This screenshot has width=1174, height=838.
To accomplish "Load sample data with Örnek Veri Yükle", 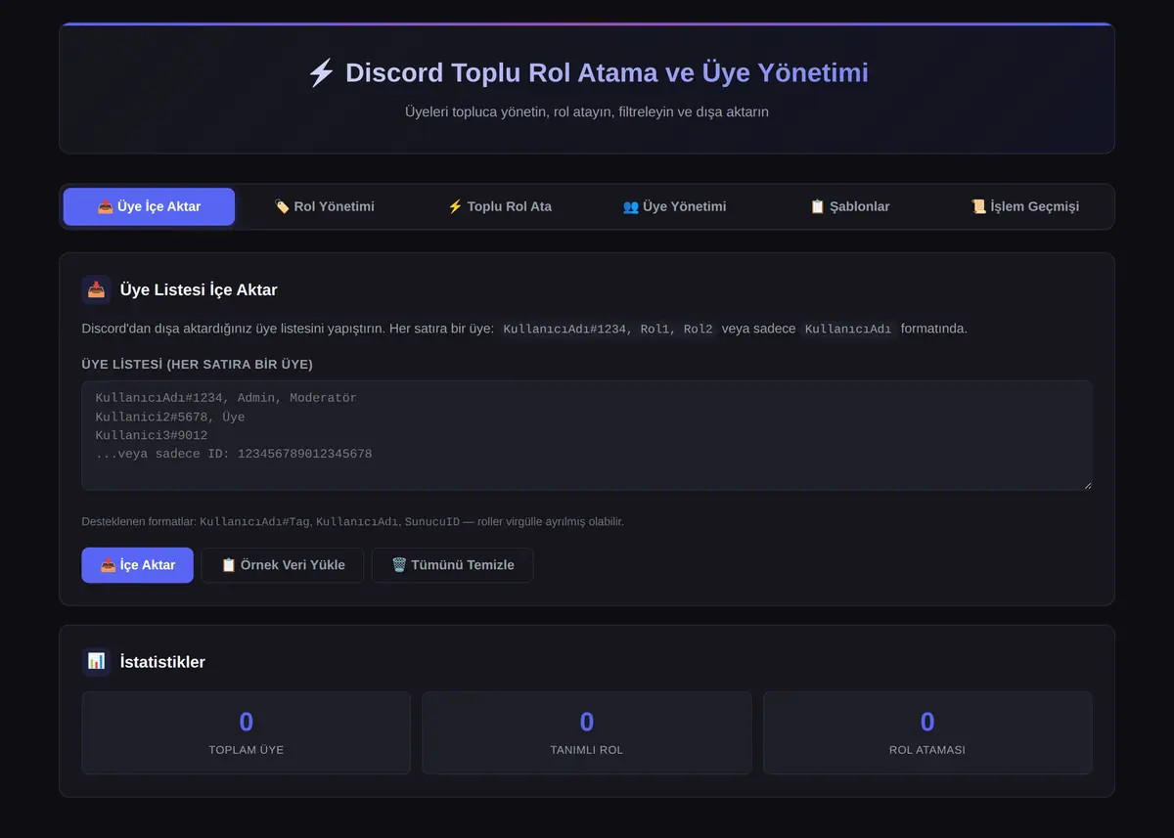I will [x=282, y=565].
